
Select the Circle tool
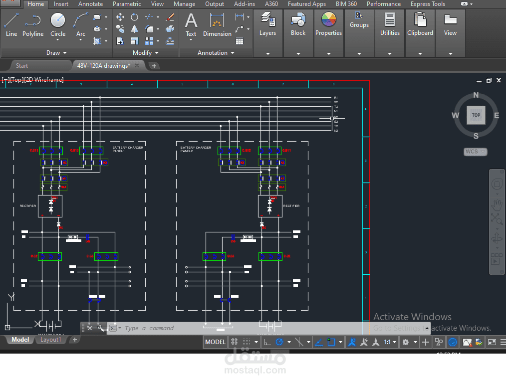58,24
